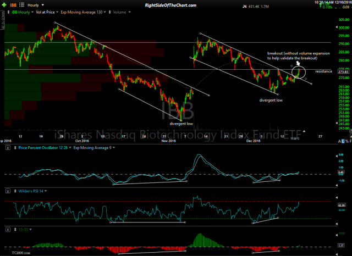Click the scale arrow beside 245.00
352x256 pixels.
(336, 123)
